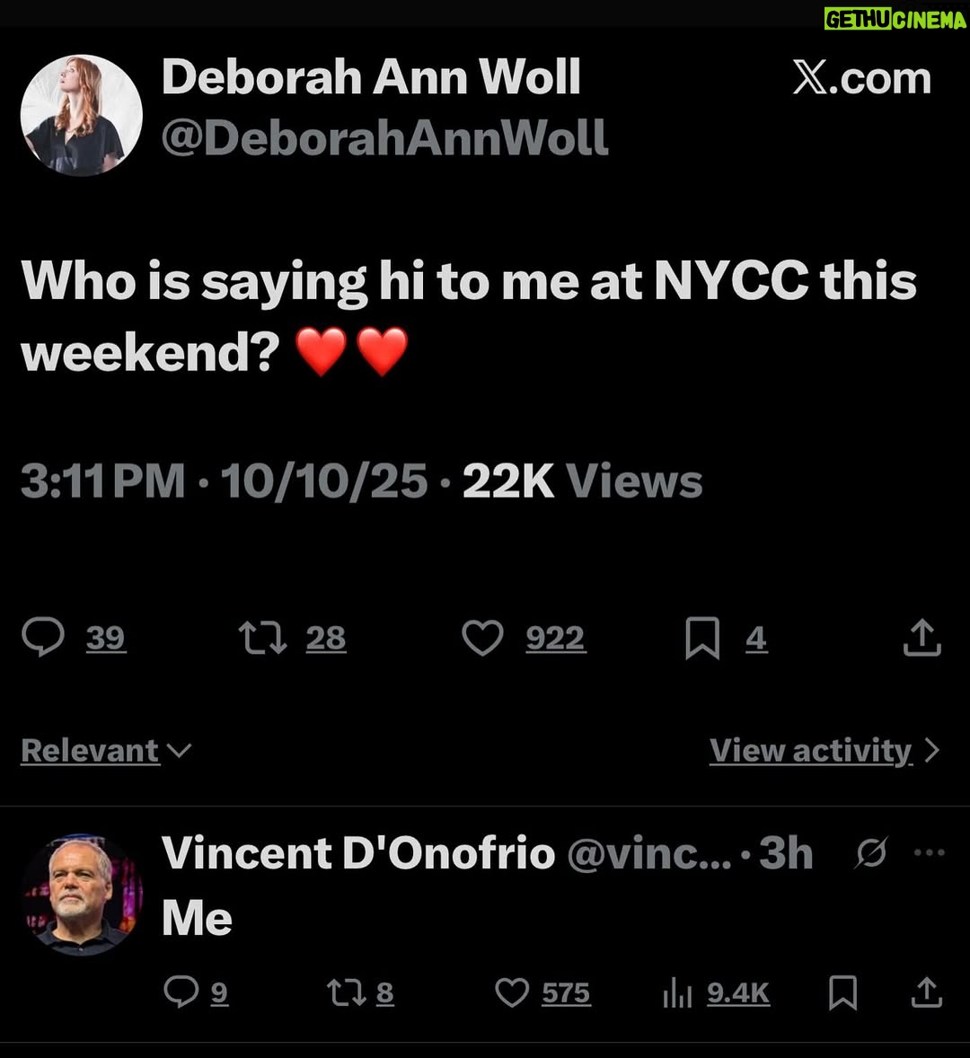
Task: Open Deborah Ann Woll's profile picture
Action: 82,115
